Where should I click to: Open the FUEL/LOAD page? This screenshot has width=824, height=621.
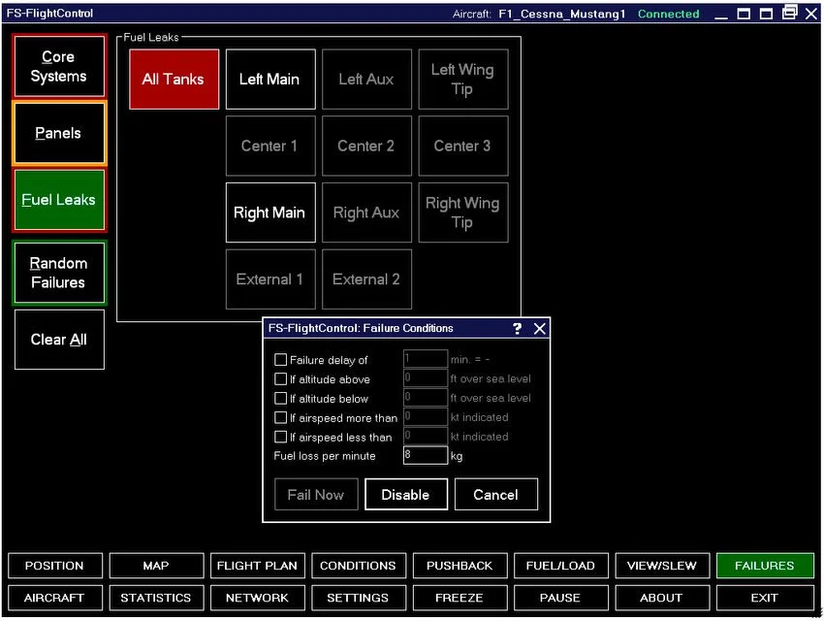[x=561, y=566]
